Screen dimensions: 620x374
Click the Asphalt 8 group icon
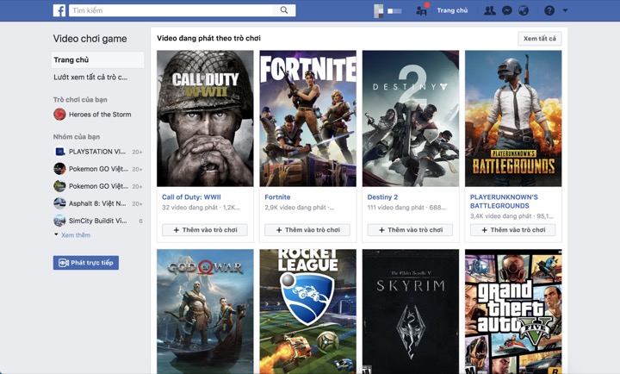59,203
